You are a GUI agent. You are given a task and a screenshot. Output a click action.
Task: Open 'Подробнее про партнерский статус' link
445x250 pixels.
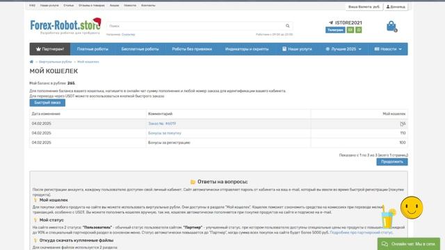[362, 233]
